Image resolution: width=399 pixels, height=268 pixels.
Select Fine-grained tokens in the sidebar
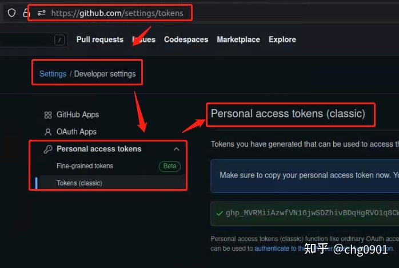tap(85, 166)
